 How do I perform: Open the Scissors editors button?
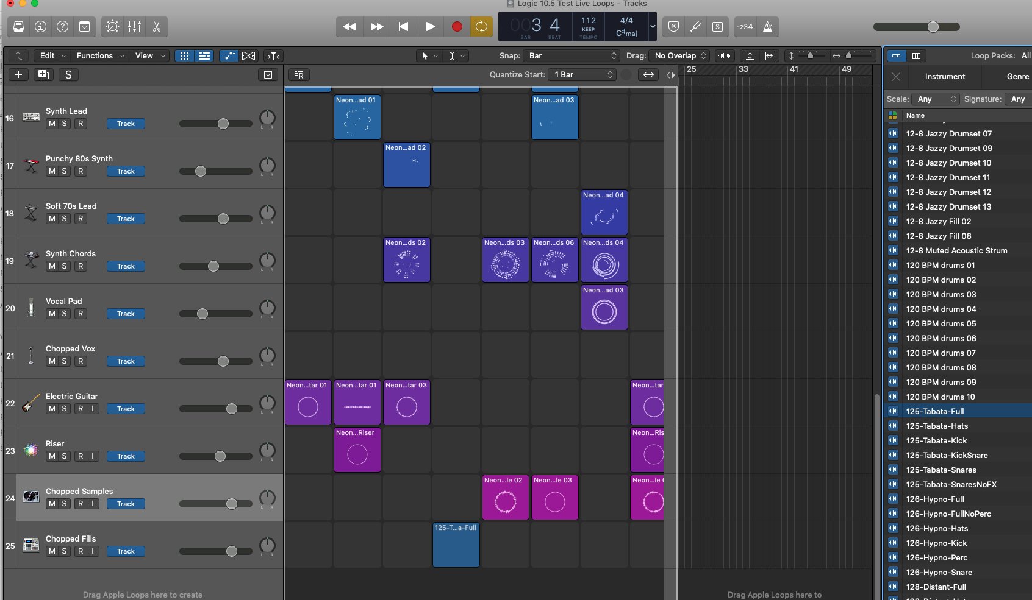157,27
